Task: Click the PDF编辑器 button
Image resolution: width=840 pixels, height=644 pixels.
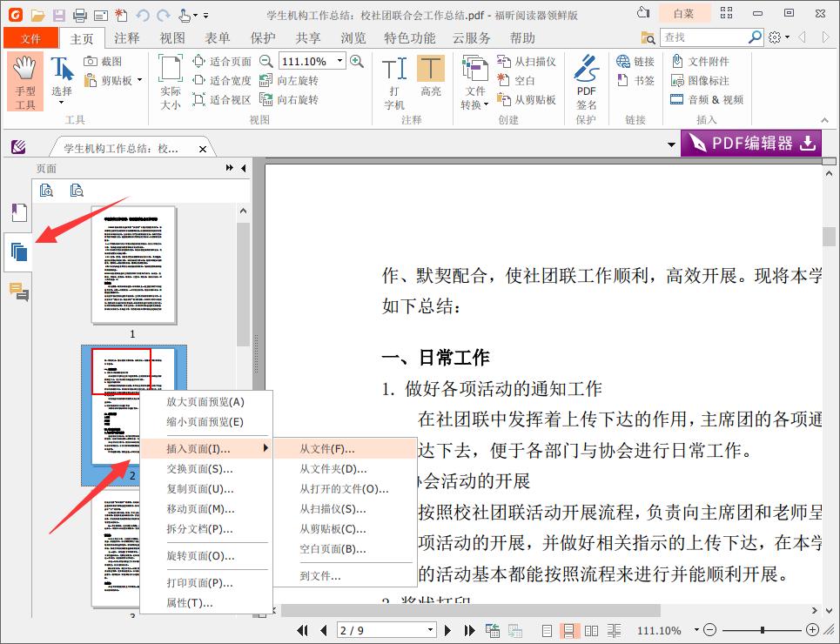Action: [x=749, y=143]
